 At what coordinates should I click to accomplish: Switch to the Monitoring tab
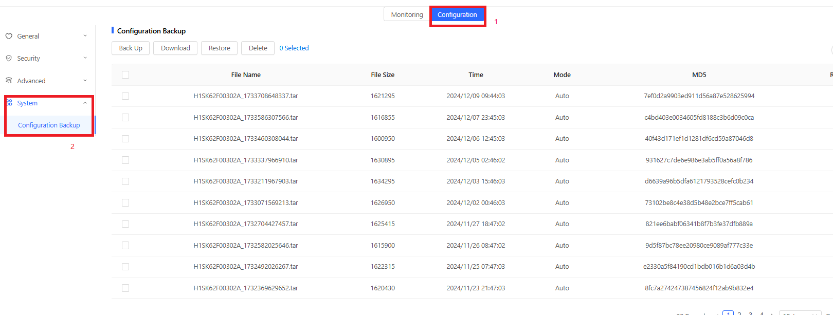(407, 14)
